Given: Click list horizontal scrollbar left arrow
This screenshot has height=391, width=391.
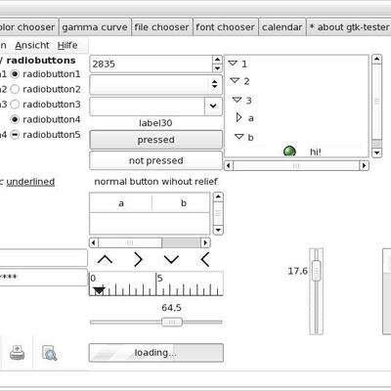Looking at the screenshot, I should 94,242.
